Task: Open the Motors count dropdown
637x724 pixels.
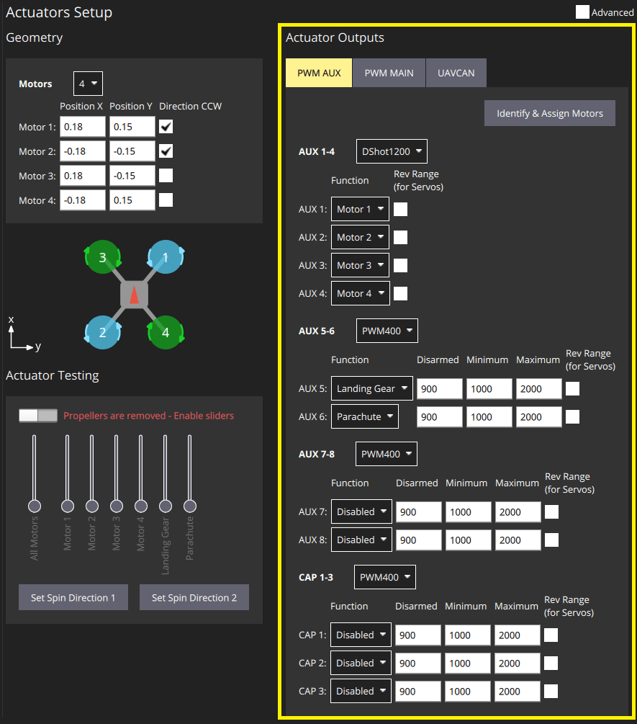Action: click(x=88, y=84)
